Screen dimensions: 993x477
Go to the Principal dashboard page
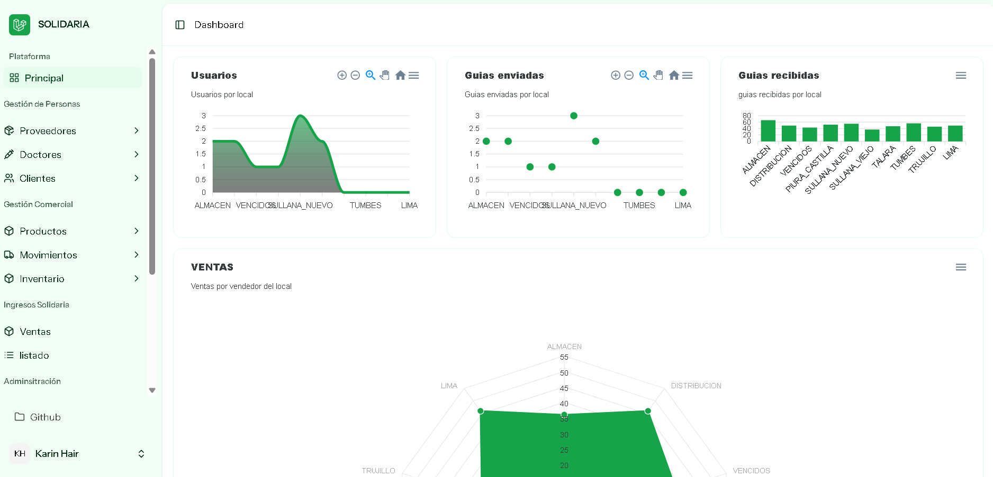[x=44, y=78]
